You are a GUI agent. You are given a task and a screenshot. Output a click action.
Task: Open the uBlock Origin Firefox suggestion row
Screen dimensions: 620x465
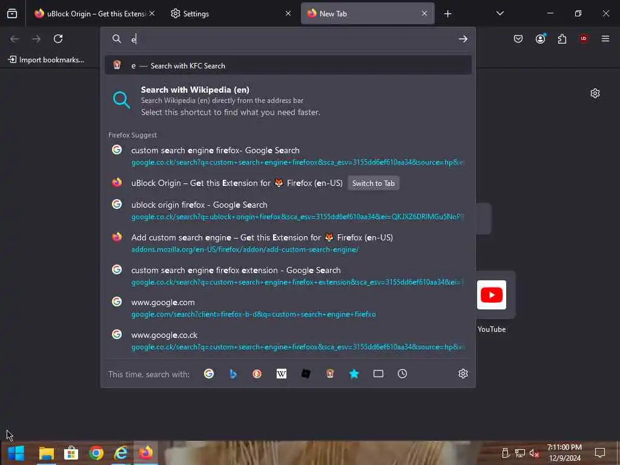click(x=288, y=183)
